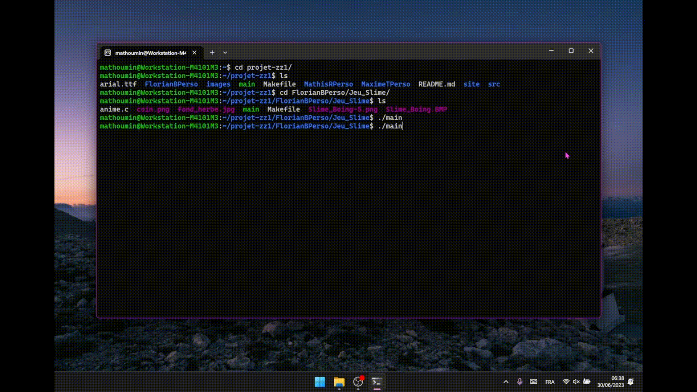
Task: Click the Windows Terminal taskbar icon
Action: click(377, 382)
